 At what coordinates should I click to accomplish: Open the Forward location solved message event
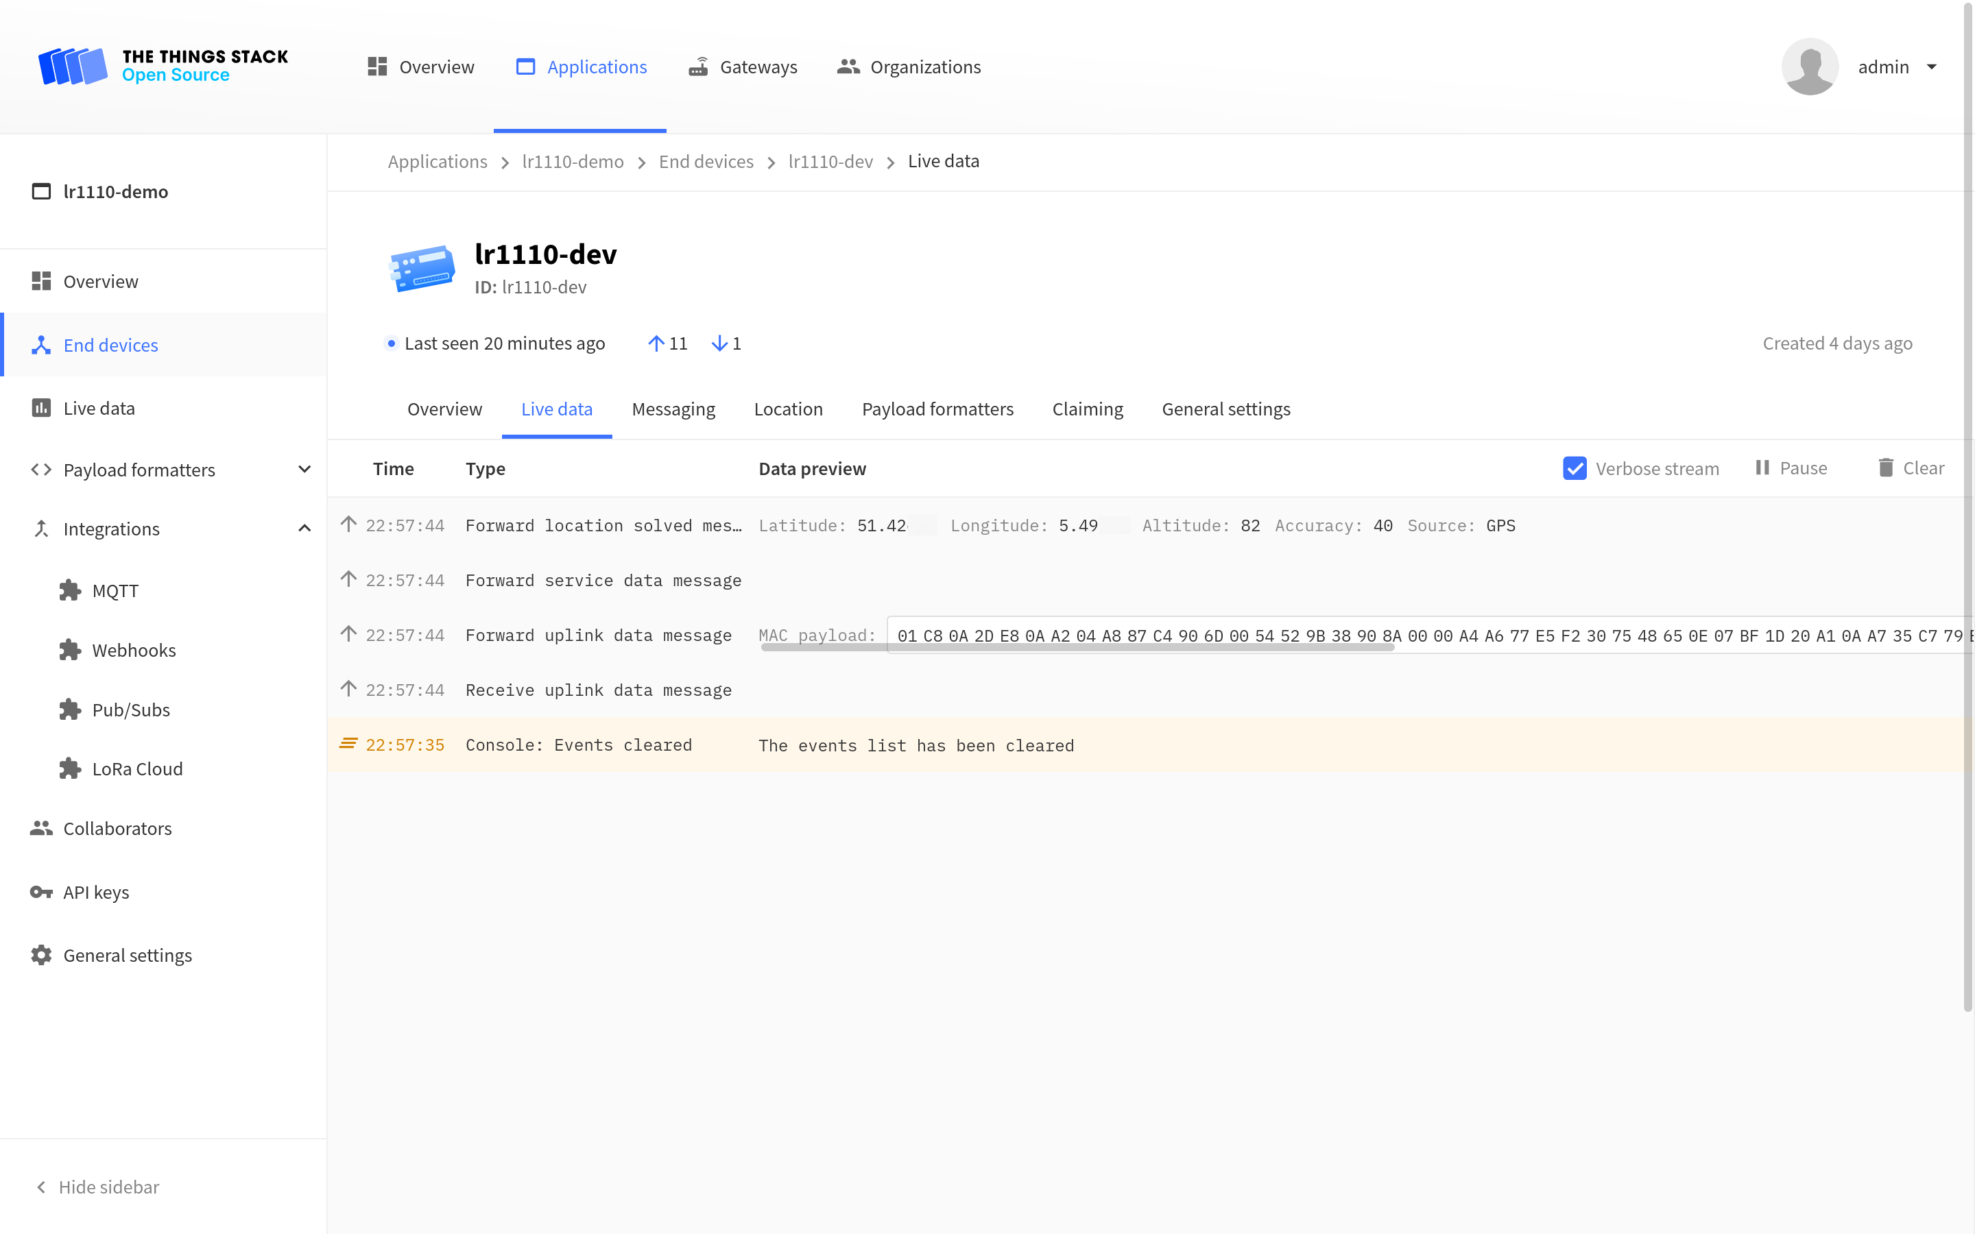pos(1150,524)
